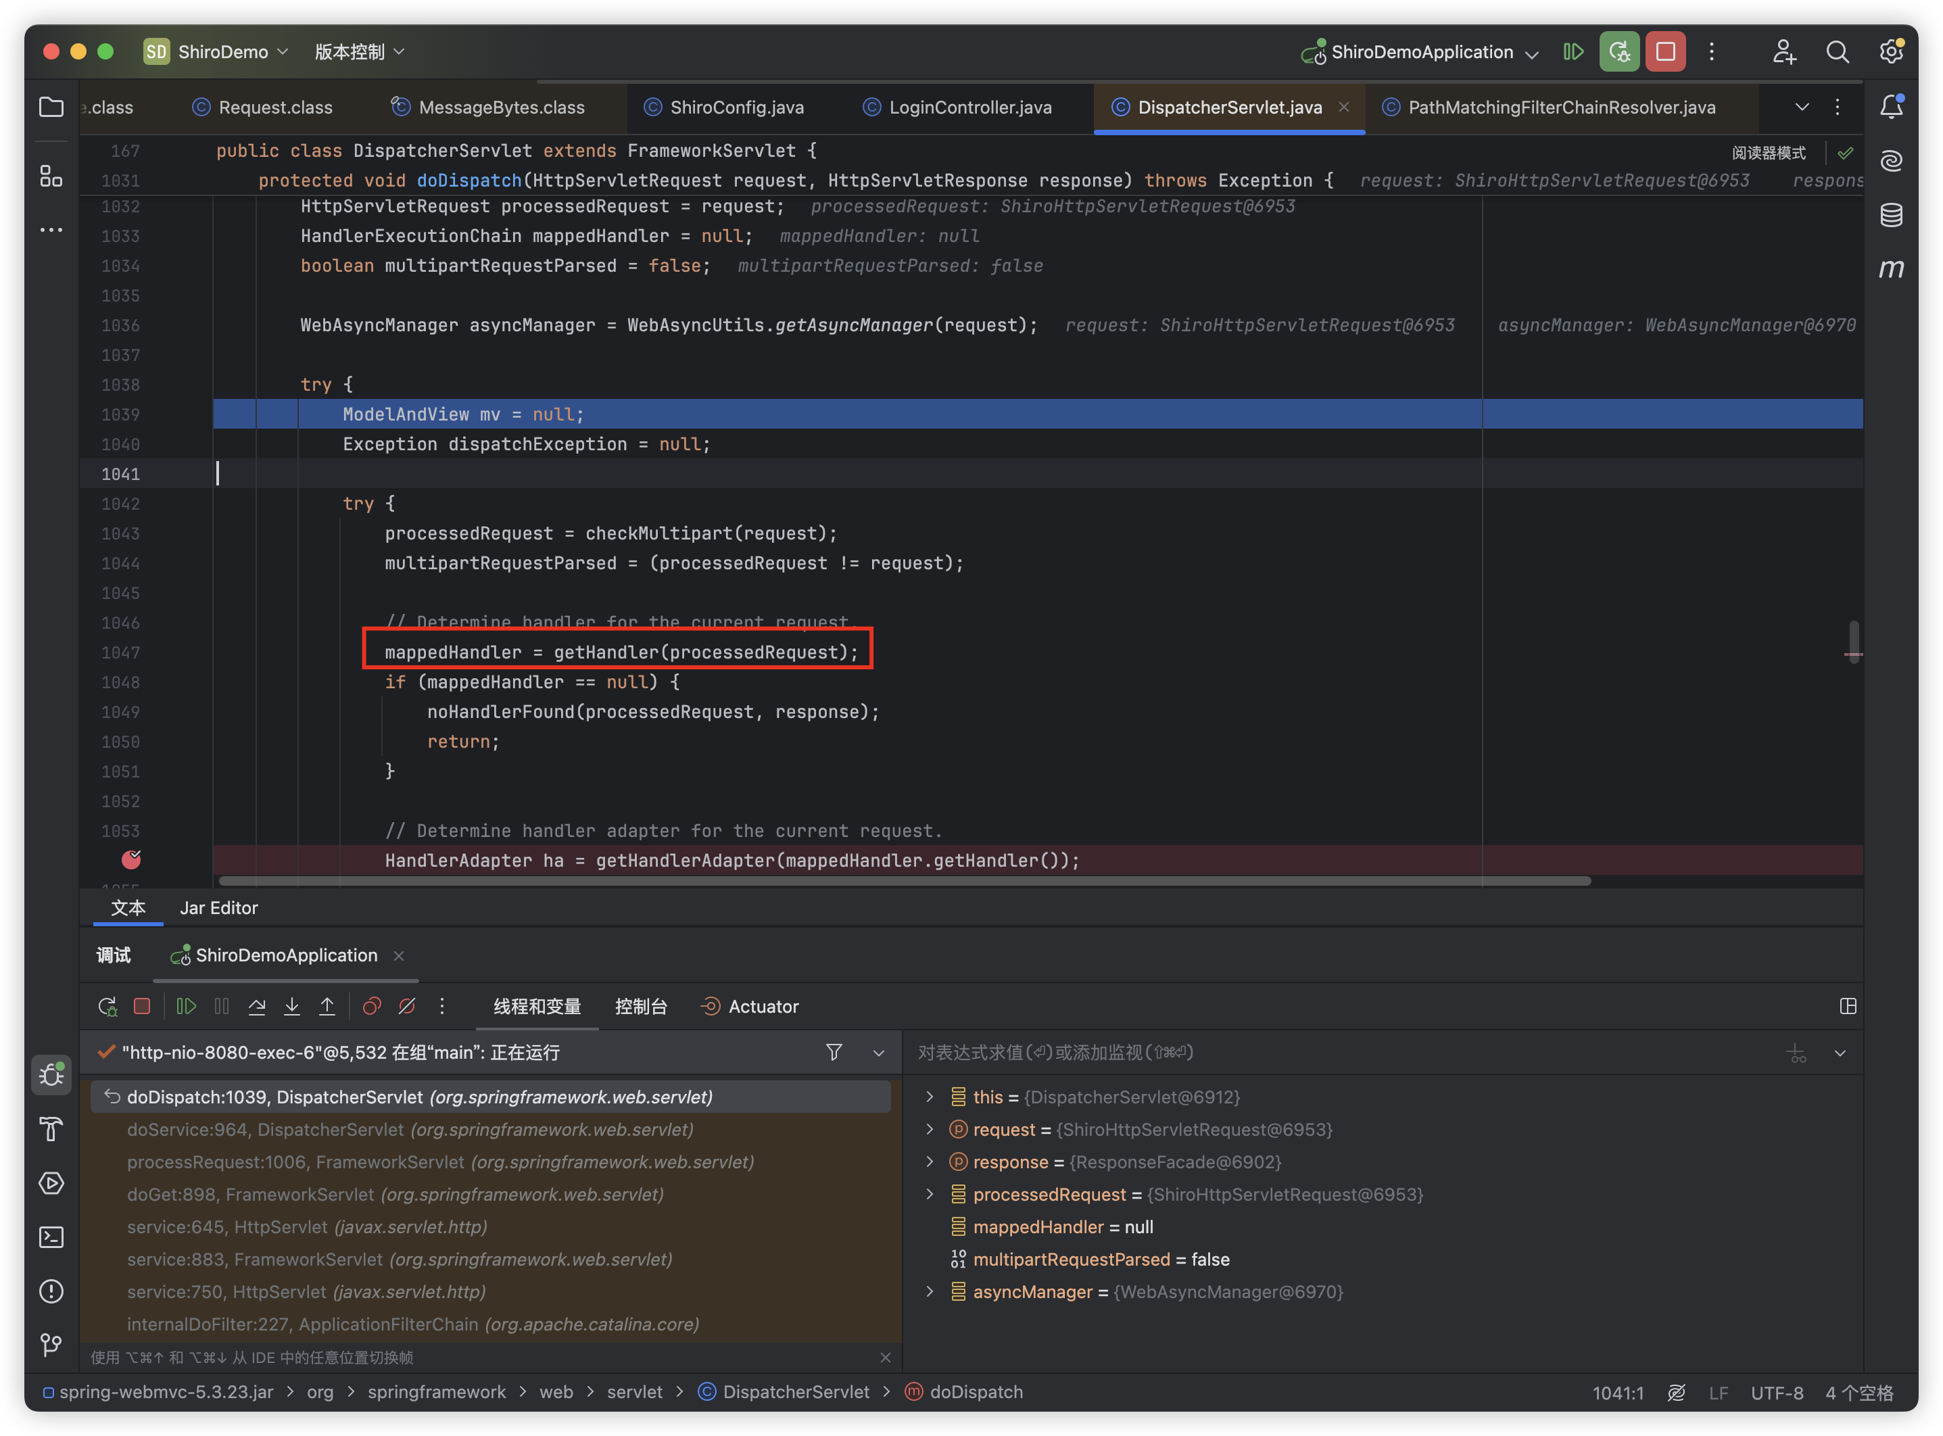Screen dimensions: 1943x1436
Task: Open the Database tool window
Action: point(1892,215)
